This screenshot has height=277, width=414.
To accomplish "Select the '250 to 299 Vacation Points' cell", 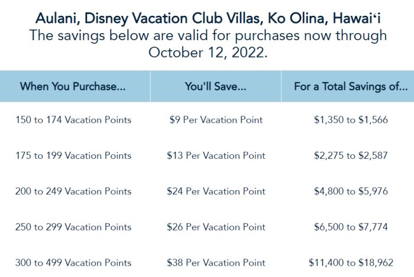I will point(73,227).
